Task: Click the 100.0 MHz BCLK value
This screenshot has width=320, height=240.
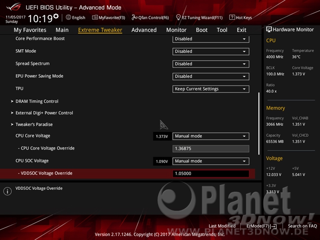Action: pos(275,74)
